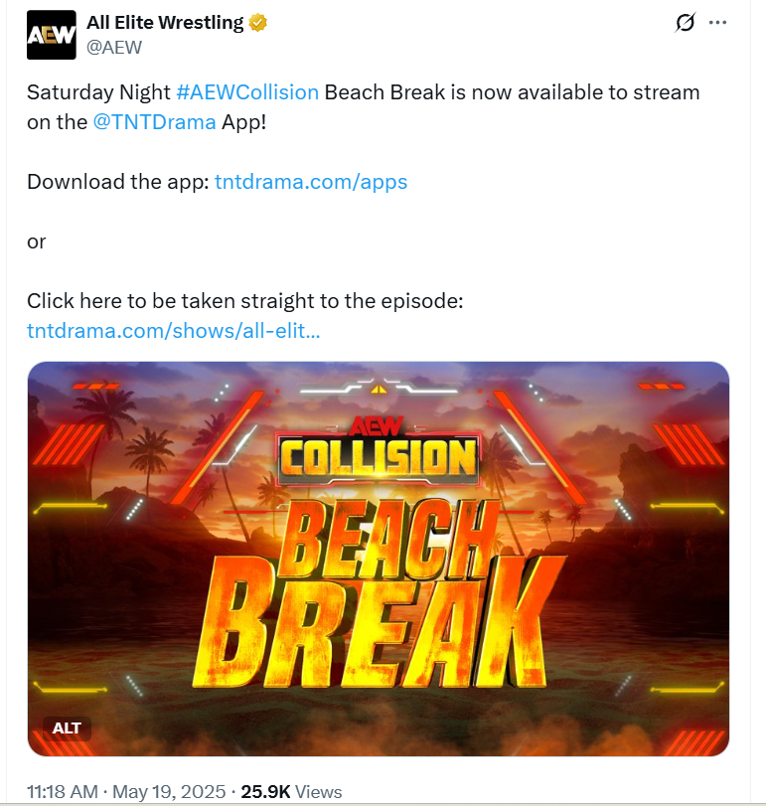
Task: Click the AEW Collision logo in poster
Action: (x=379, y=451)
